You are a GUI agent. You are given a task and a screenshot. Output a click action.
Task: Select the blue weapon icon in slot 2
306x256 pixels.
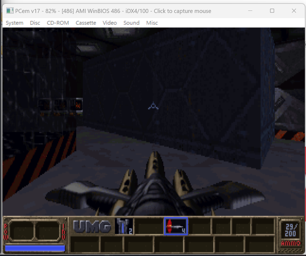(x=124, y=226)
